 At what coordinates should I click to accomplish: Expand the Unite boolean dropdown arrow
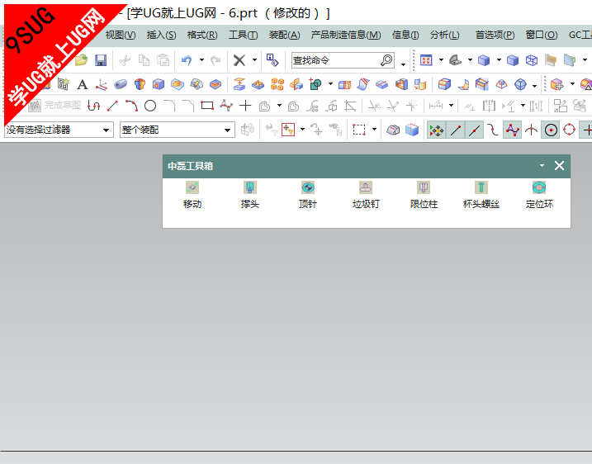pos(330,84)
